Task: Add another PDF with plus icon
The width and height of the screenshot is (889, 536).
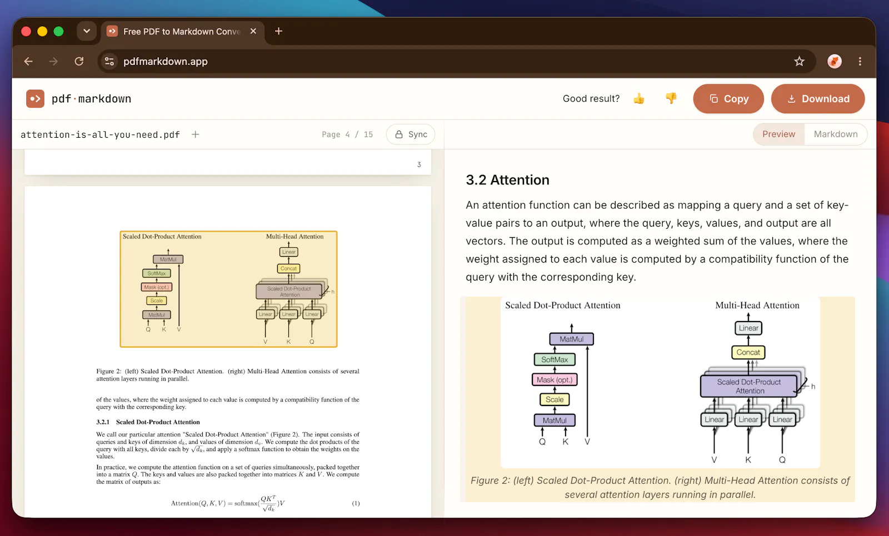Action: click(x=196, y=134)
